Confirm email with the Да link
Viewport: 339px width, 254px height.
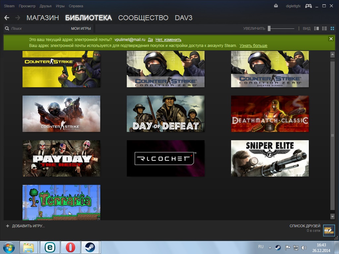[150, 40]
